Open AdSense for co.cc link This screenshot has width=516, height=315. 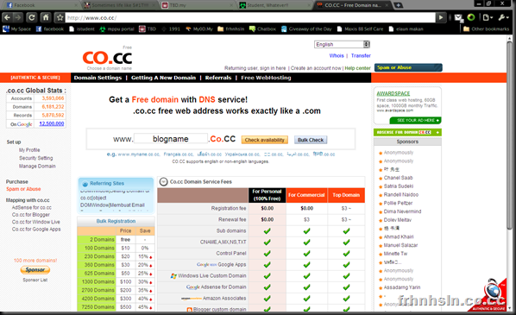point(32,208)
